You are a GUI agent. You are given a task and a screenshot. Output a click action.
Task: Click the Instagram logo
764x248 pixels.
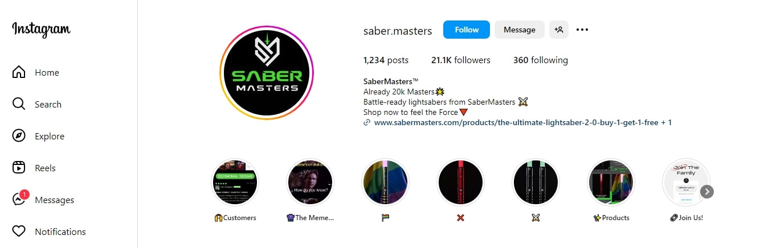[x=41, y=29]
